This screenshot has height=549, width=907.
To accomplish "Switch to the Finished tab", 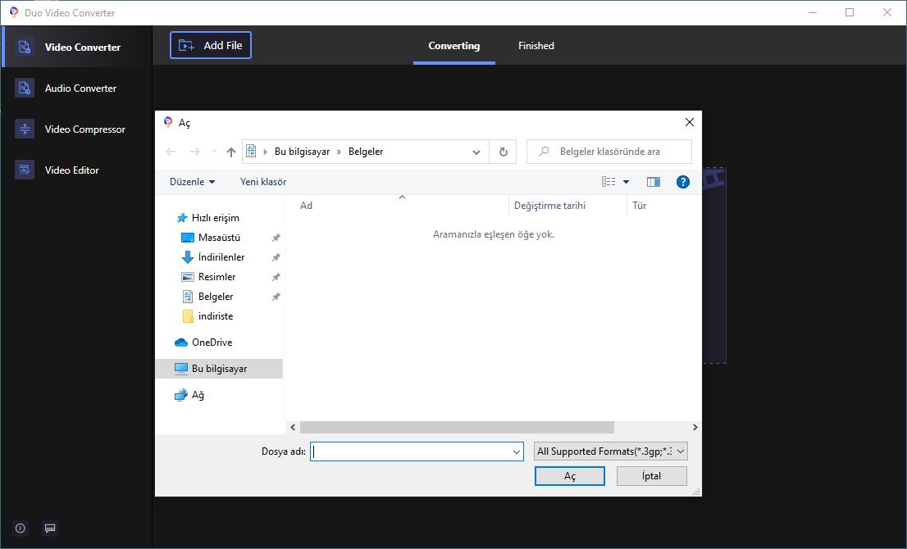I will 536,46.
